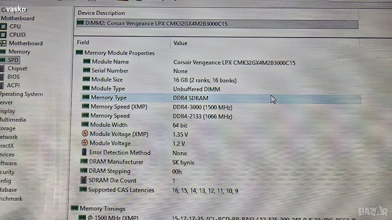Screen dimensions: 392x220
Task: Click the Chipset icon in sidebar
Action: [2, 68]
